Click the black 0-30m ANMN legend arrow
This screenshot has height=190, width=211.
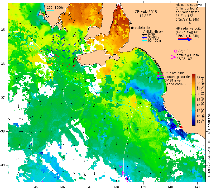pos(145,35)
